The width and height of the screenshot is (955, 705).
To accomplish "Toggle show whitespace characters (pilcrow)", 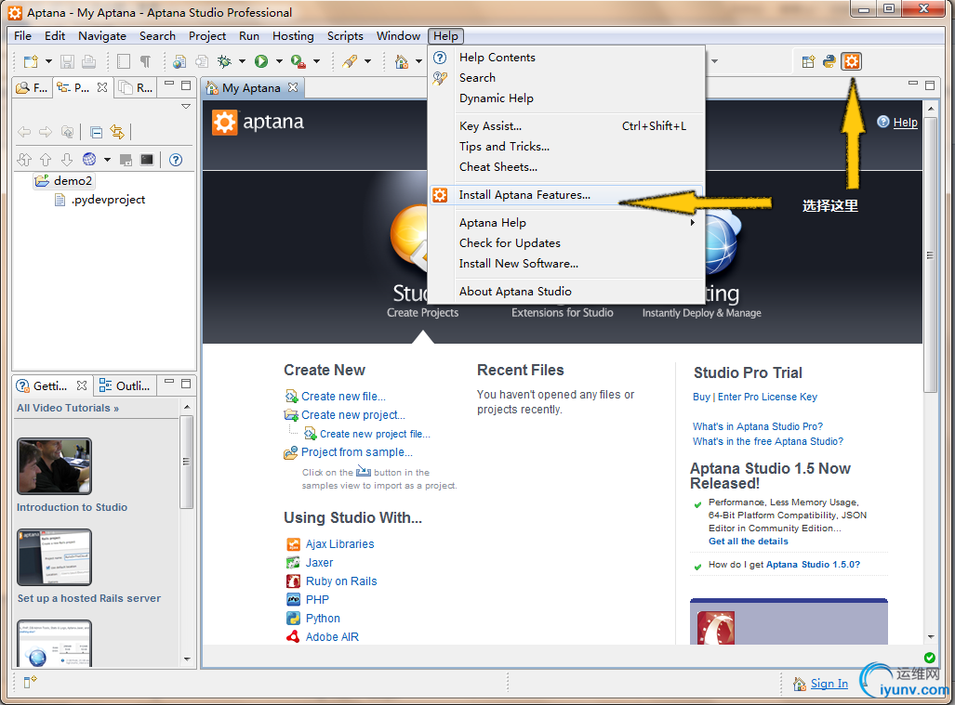I will 145,61.
